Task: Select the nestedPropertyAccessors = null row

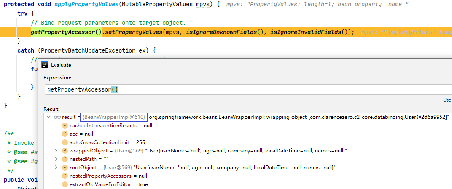Action: pyautogui.click(x=248, y=176)
